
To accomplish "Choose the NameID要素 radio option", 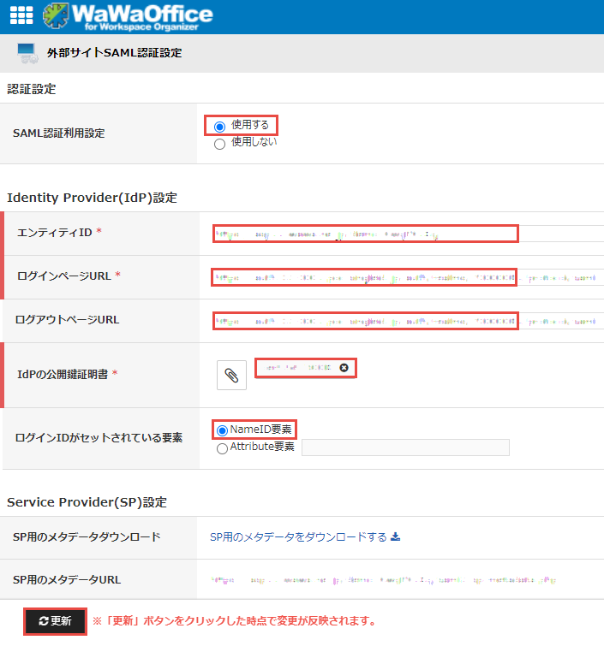I will tap(223, 430).
